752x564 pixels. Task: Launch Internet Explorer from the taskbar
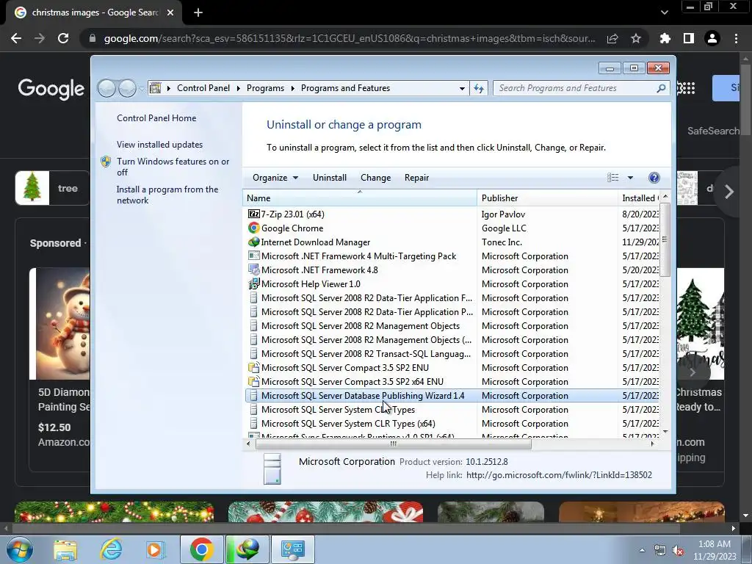111,549
